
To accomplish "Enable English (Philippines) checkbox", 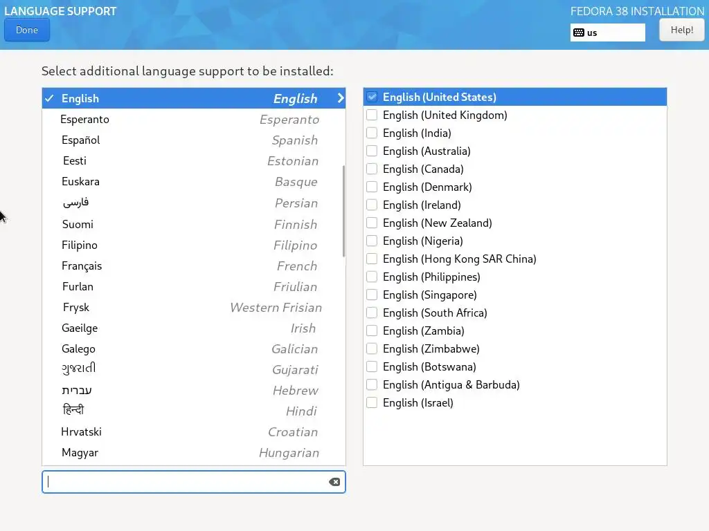I will tap(372, 277).
